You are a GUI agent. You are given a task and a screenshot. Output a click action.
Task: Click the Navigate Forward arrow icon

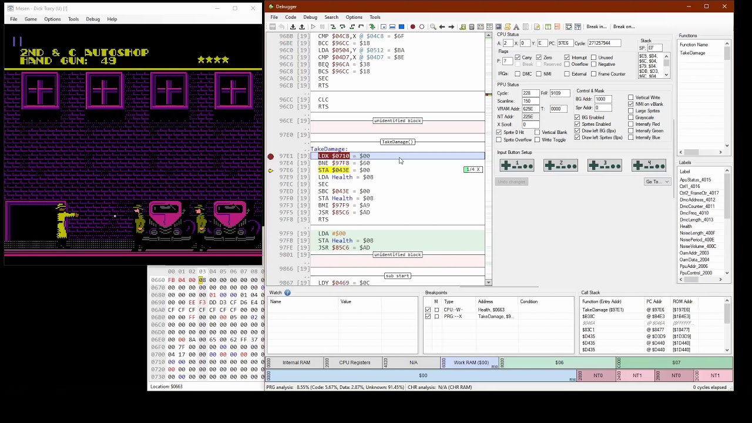coord(452,26)
